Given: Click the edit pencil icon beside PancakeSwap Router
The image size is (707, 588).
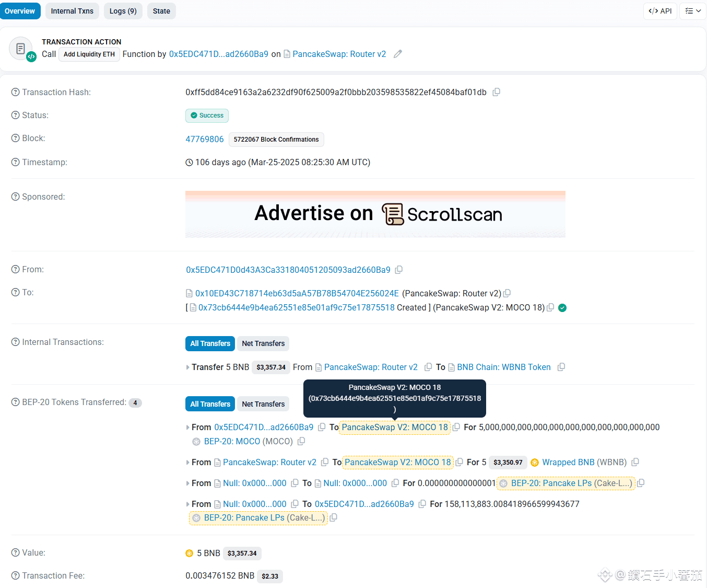Looking at the screenshot, I should (398, 54).
